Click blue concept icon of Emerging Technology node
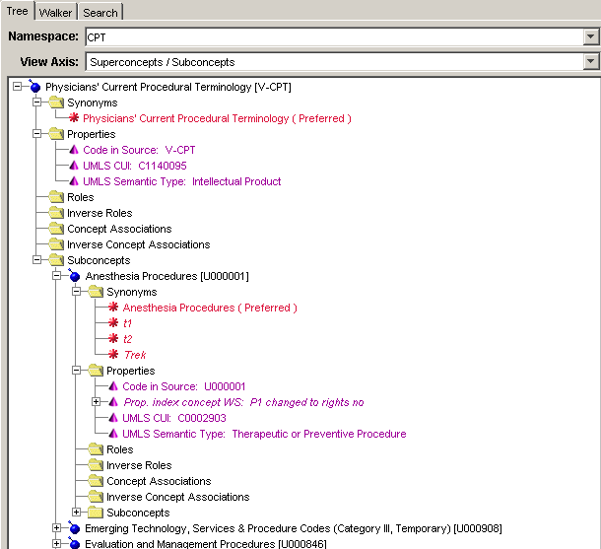601x549 pixels. click(74, 528)
